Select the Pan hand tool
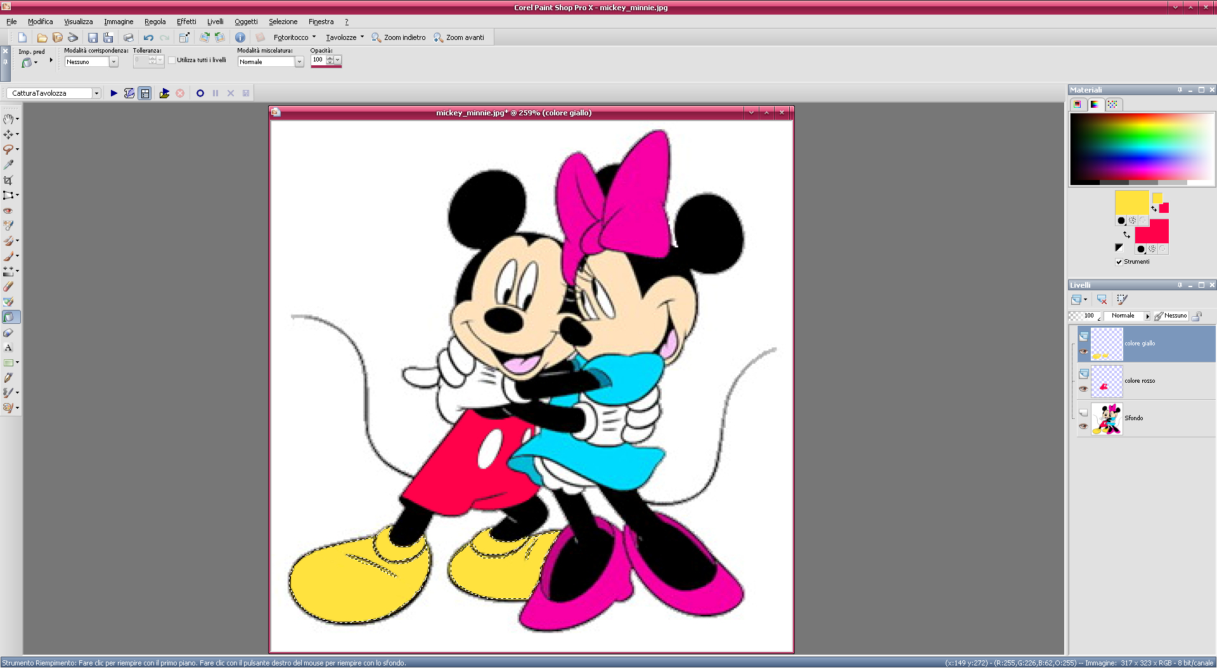 point(8,119)
